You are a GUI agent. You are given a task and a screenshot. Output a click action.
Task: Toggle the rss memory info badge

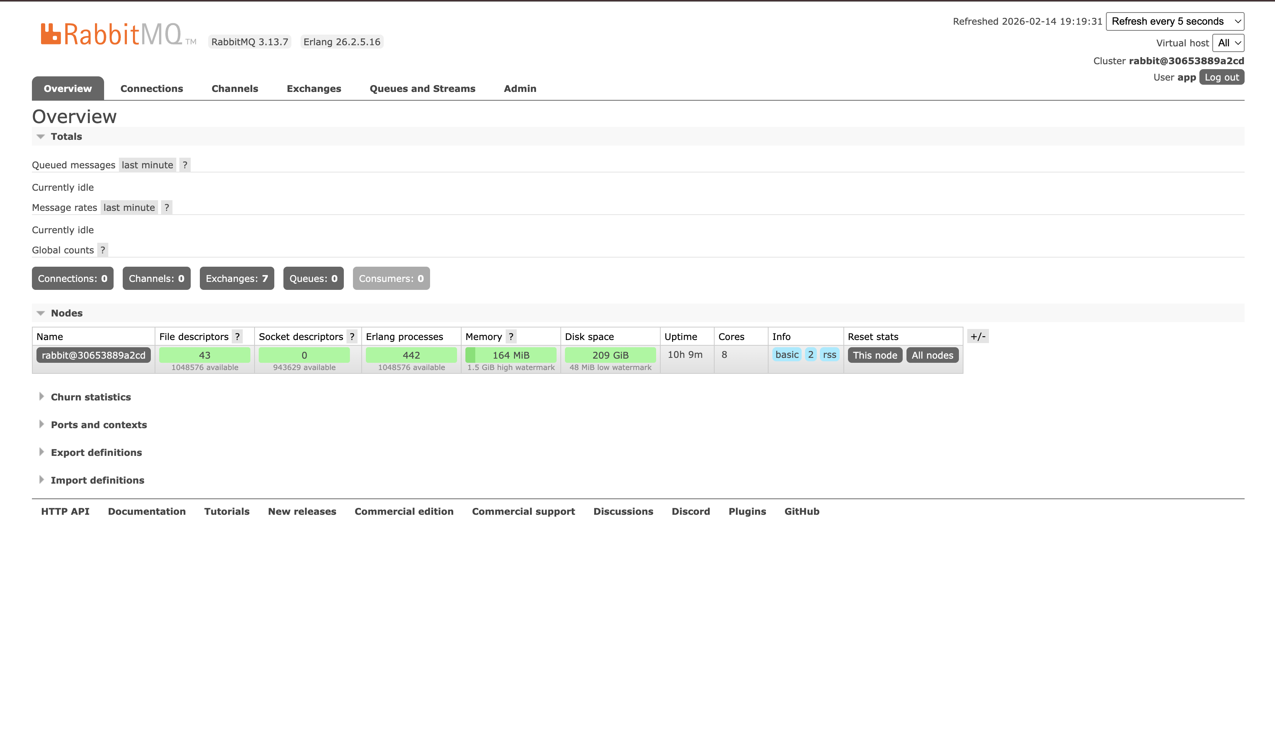829,354
